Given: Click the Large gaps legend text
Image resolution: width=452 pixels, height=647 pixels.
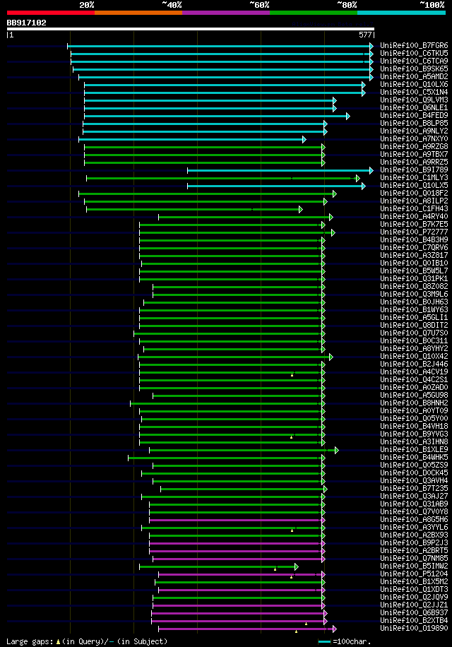Looking at the screenshot, I should pos(87,641).
